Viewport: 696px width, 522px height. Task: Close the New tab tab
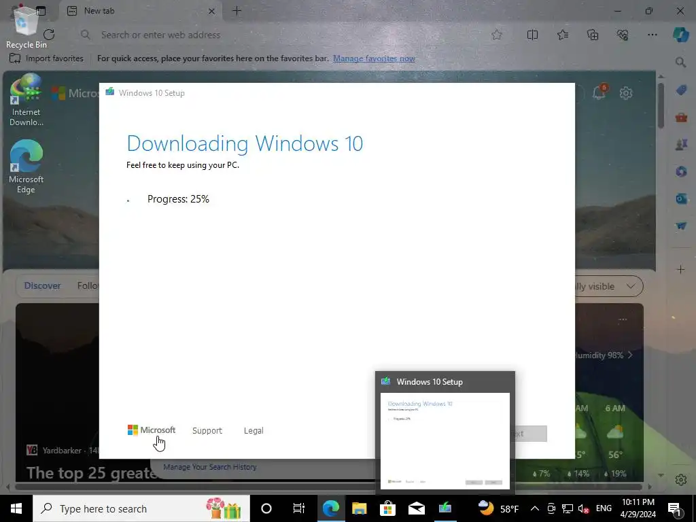(212, 11)
